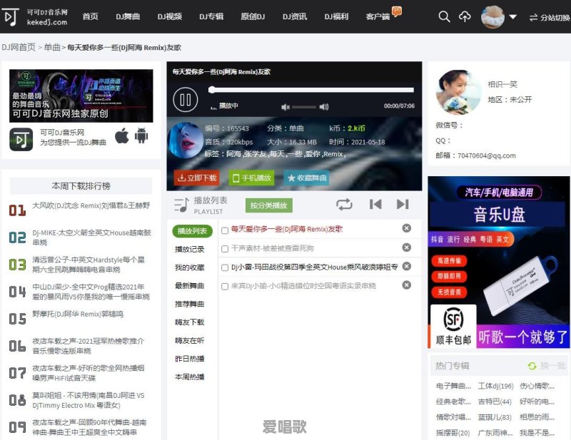Image resolution: width=571 pixels, height=440 pixels.
Task: Check the box for 干声素材 track
Action: click(x=225, y=249)
